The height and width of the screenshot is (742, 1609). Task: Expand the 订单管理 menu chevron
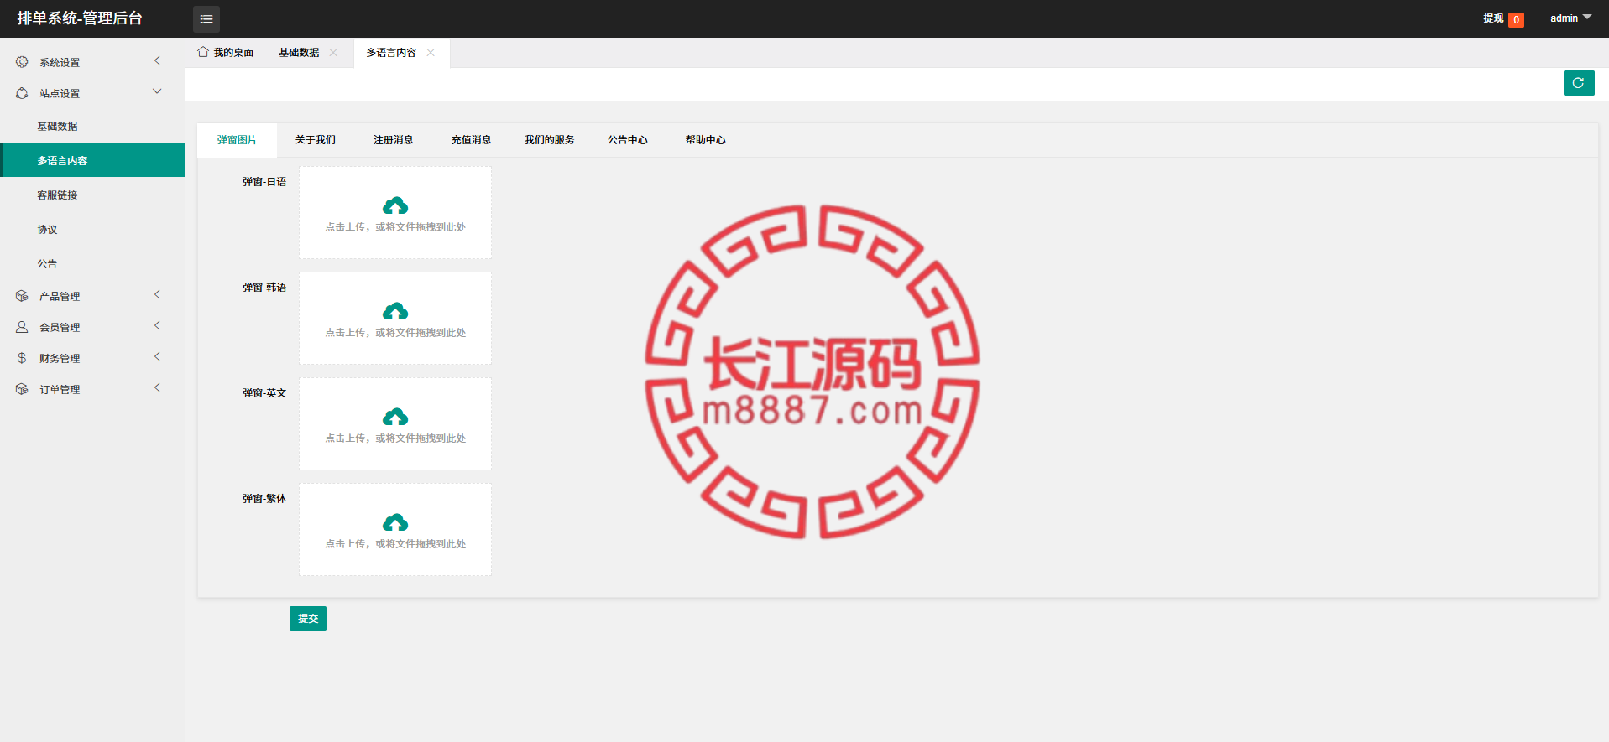pos(157,387)
